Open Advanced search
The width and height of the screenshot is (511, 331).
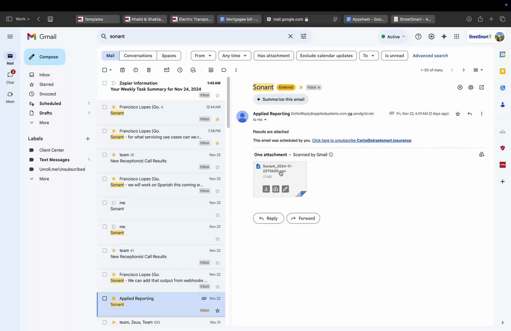(430, 56)
